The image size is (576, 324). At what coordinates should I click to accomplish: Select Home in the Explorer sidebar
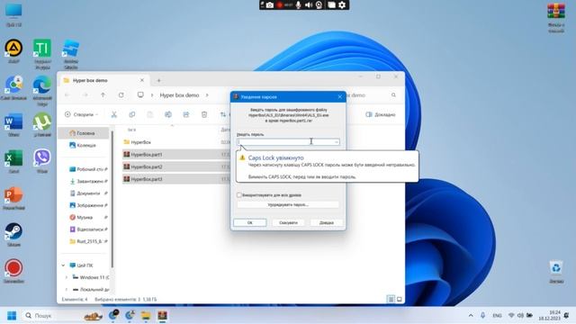(x=83, y=133)
